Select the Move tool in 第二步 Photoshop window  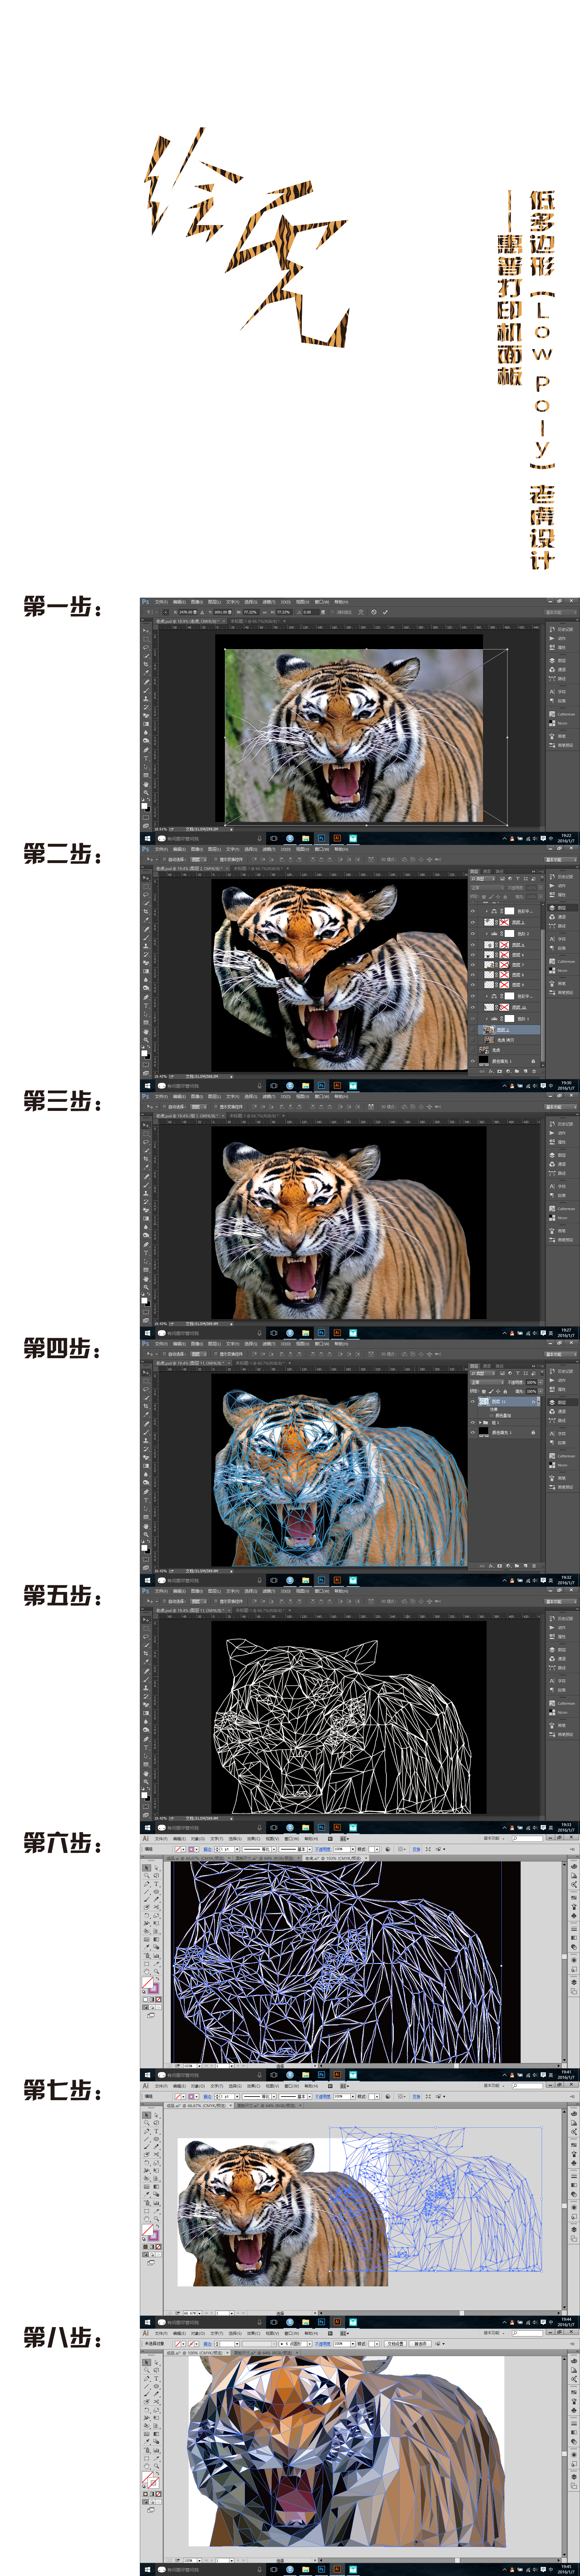coord(146,878)
